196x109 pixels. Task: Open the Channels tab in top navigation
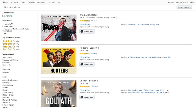(31, 2)
